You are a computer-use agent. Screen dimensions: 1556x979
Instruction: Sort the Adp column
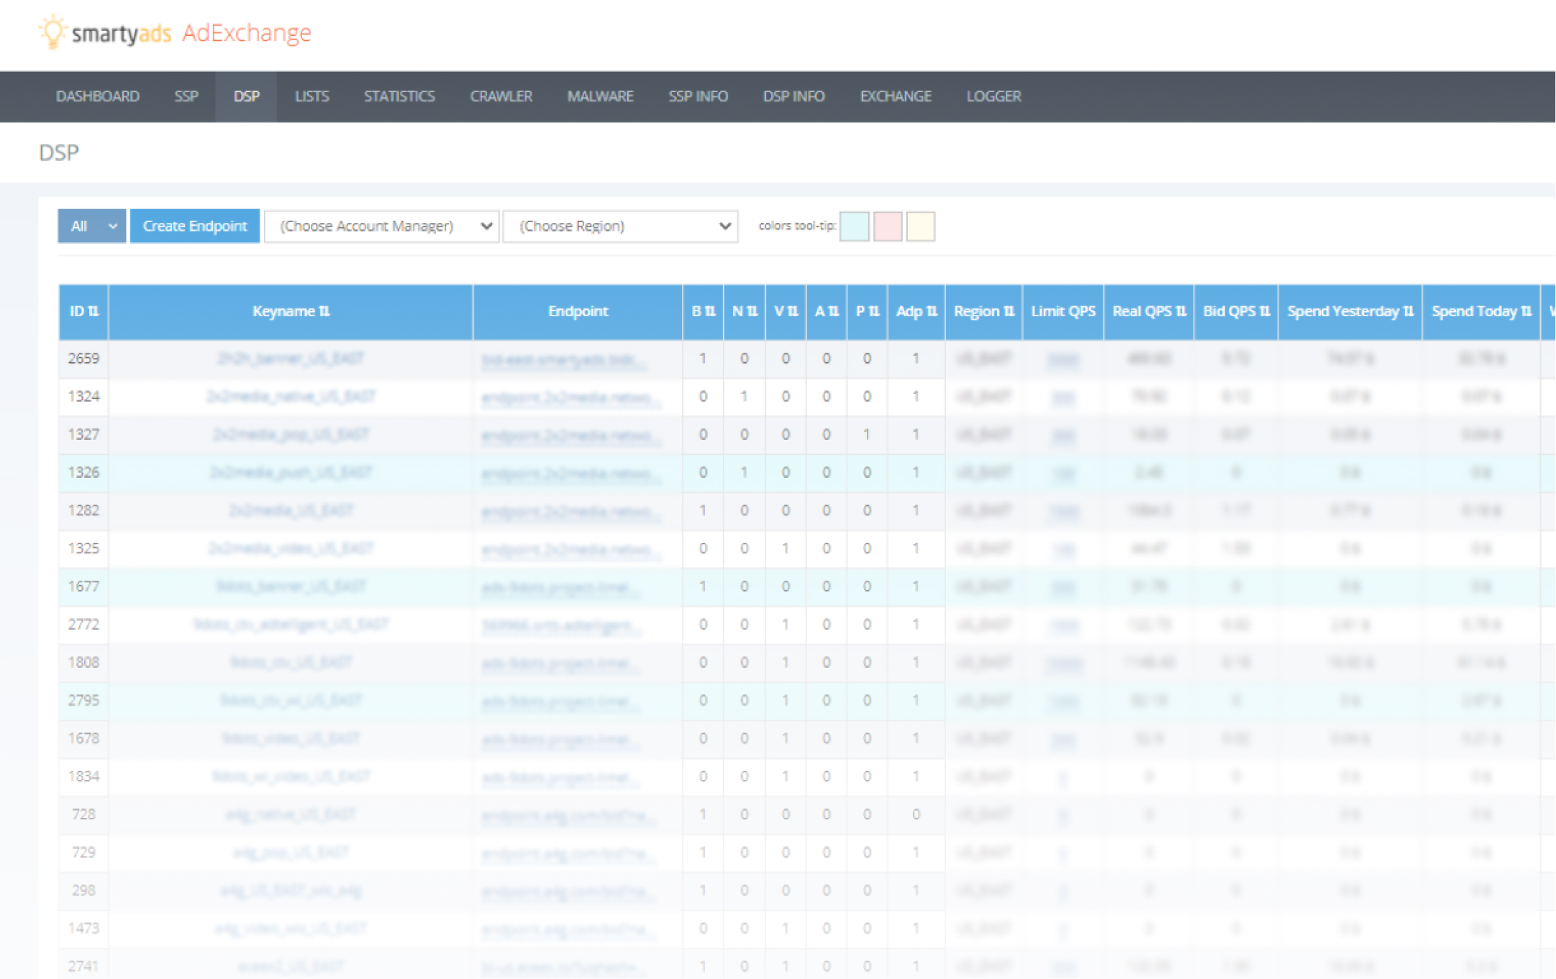[x=915, y=311]
